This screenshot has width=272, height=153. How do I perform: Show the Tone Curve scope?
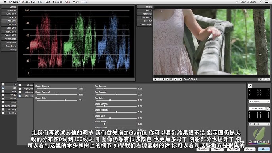[x=9, y=46]
